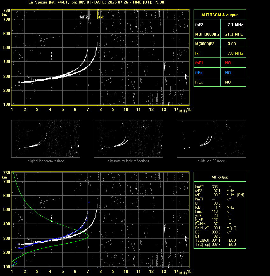
Task: Select the B0 083.0 km row
Action: pos(213,232)
